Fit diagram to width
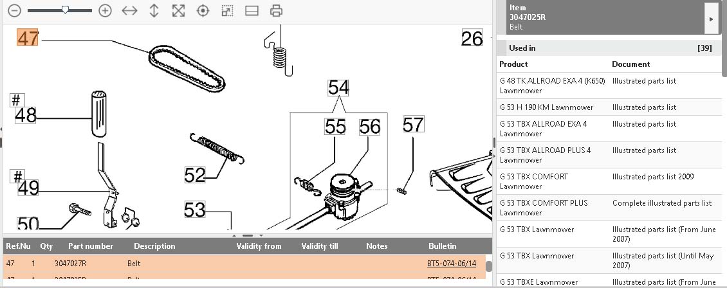The height and width of the screenshot is (288, 727). click(129, 11)
